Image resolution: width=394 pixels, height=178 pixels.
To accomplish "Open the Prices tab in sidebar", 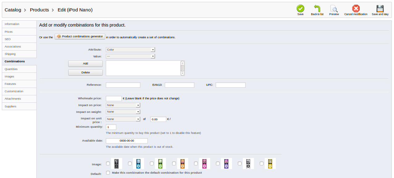I will 19,32.
